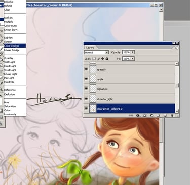Choose Darken blend mode
Screen dimensions: 190x185
tap(15, 18)
